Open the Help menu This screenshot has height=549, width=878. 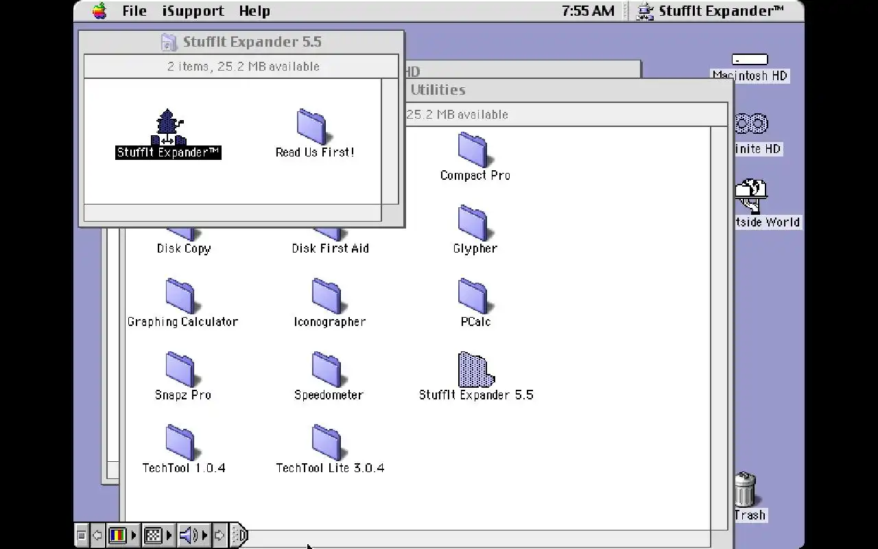[254, 11]
